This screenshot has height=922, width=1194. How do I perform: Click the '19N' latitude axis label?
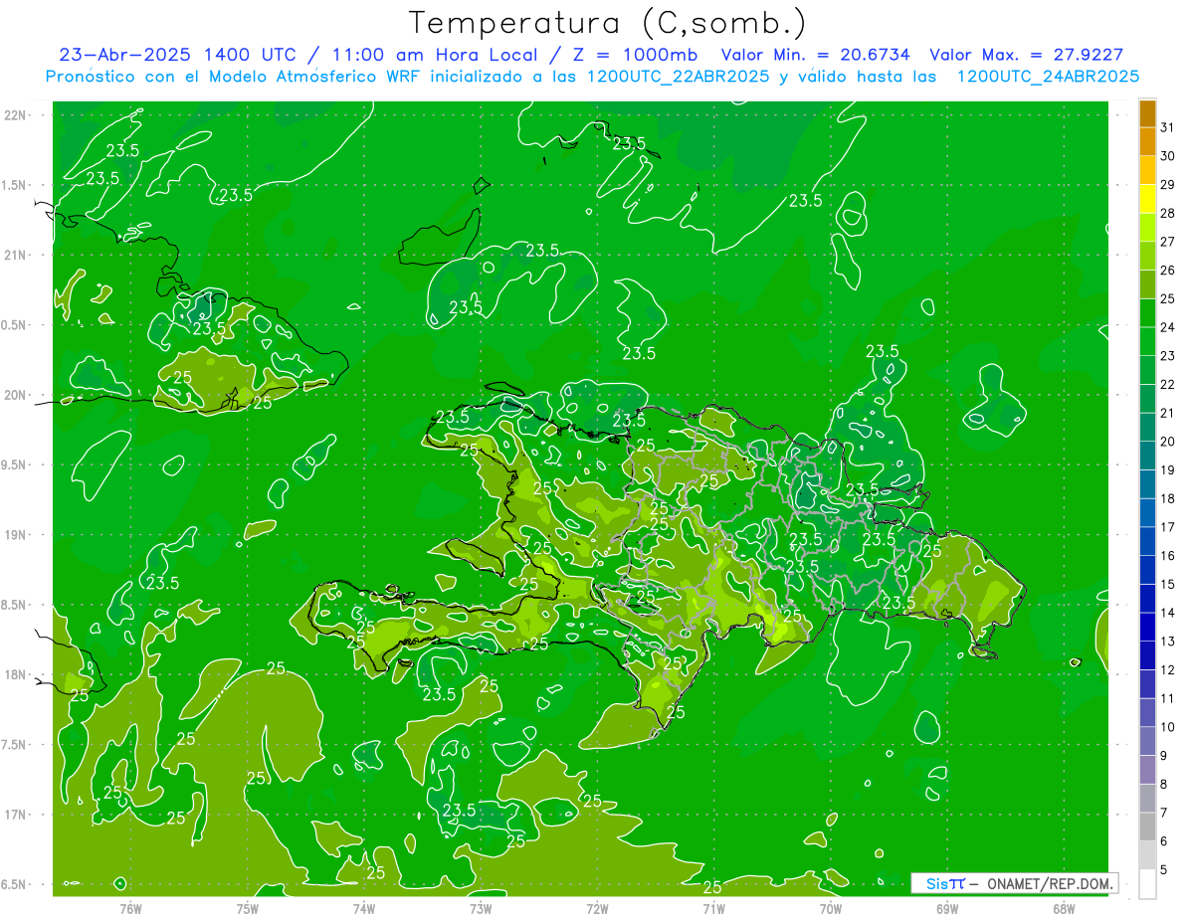pyautogui.click(x=16, y=534)
